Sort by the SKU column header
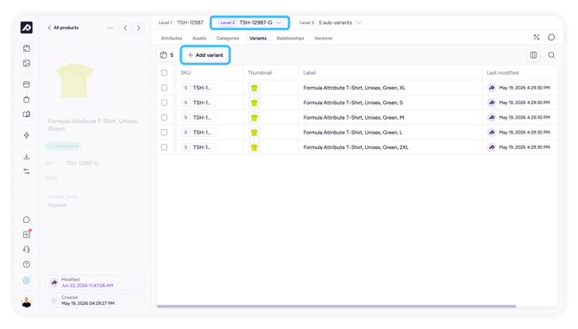578x329 pixels. coord(185,73)
